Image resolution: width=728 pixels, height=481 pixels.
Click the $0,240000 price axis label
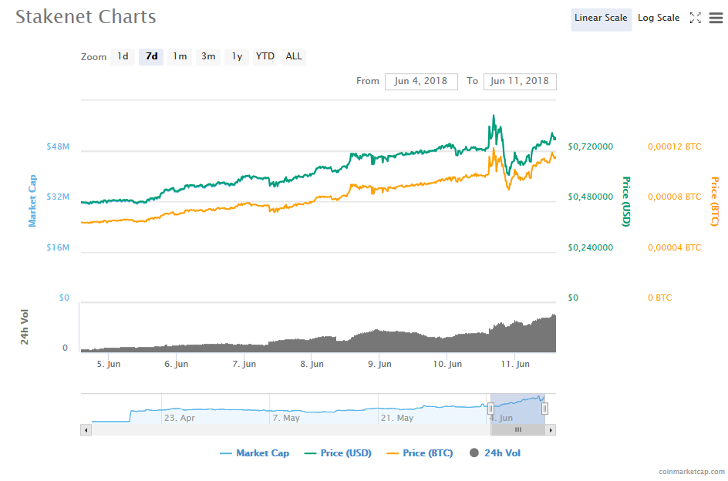tap(591, 247)
